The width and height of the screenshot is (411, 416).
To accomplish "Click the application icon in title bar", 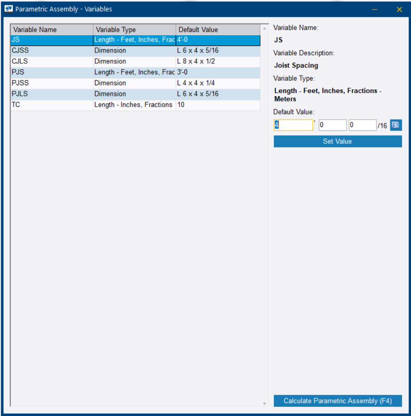I will tap(9, 9).
